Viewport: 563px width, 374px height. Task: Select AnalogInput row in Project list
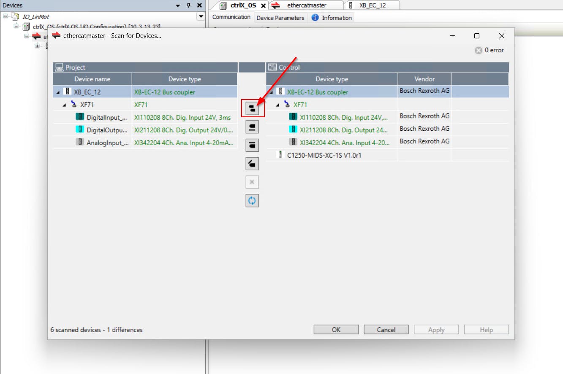coord(107,143)
